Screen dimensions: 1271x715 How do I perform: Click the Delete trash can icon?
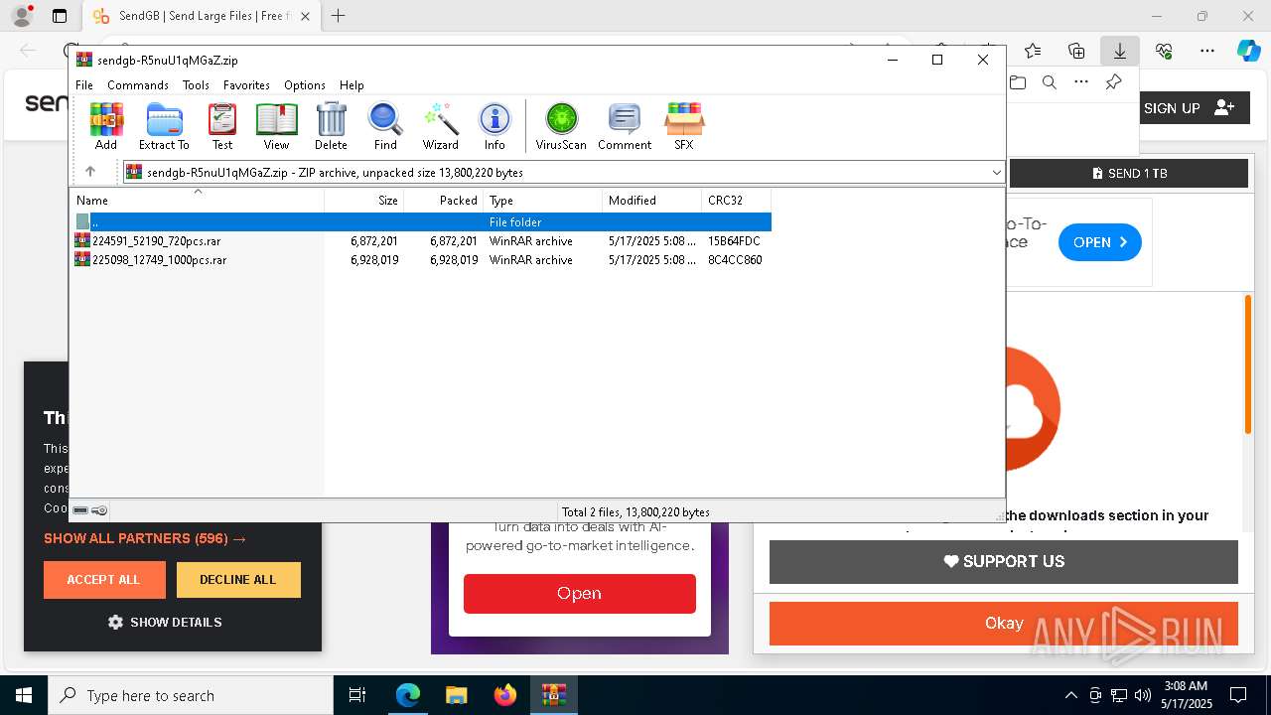331,126
